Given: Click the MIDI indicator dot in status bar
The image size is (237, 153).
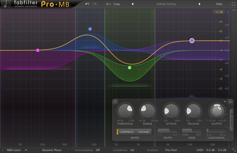Looking at the screenshot, I should click(2, 150).
